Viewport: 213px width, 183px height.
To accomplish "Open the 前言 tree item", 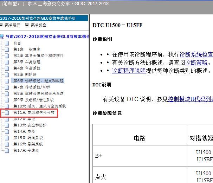I will click(x=17, y=43).
